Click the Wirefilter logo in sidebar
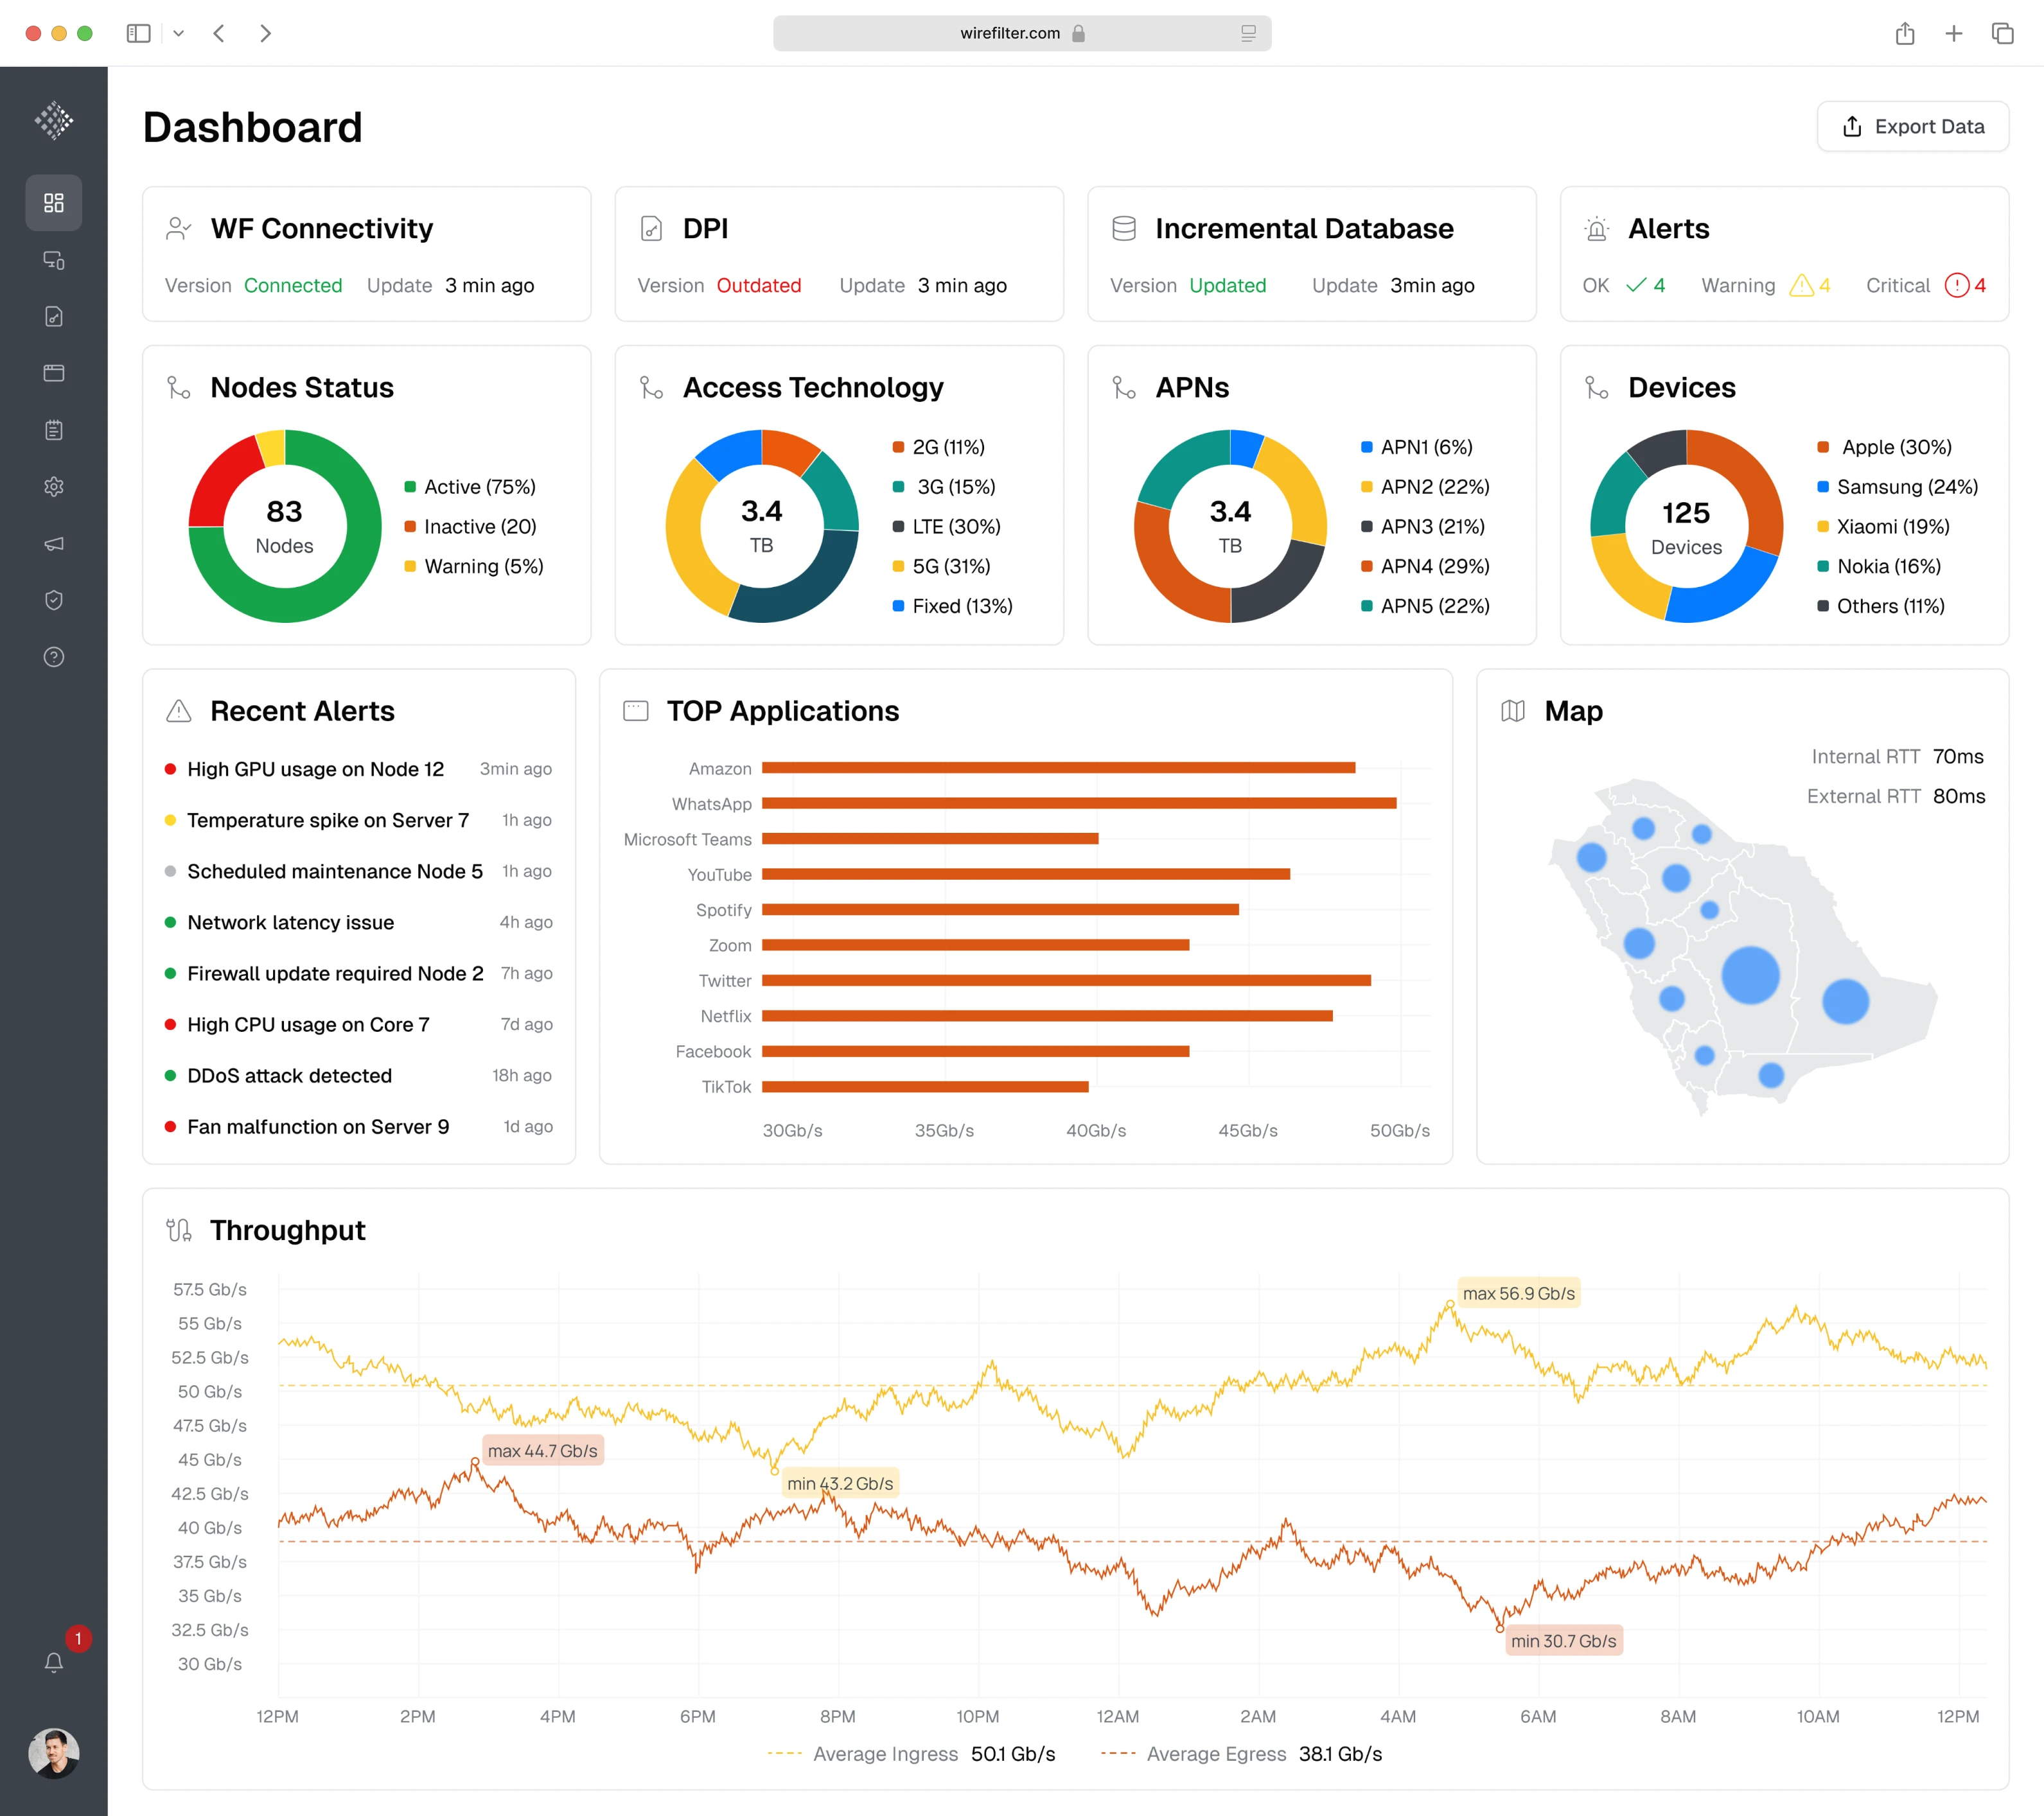The height and width of the screenshot is (1816, 2044). tap(54, 121)
